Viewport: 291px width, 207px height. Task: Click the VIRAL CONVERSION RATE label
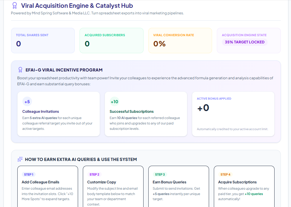[x=173, y=35]
